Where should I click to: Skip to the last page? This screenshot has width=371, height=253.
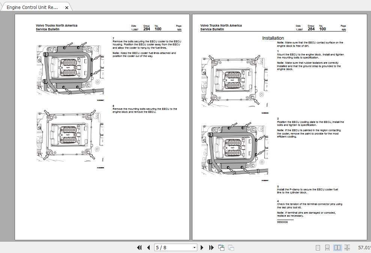point(211,247)
